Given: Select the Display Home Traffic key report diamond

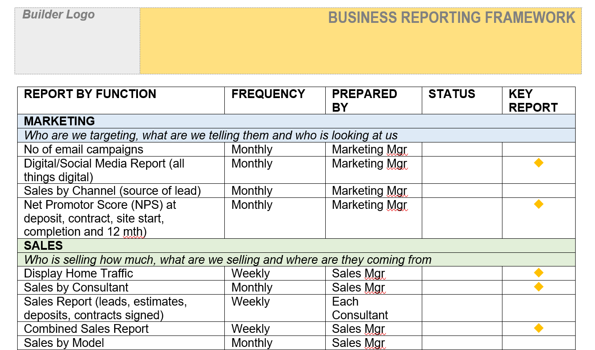Looking at the screenshot, I should click(x=538, y=273).
